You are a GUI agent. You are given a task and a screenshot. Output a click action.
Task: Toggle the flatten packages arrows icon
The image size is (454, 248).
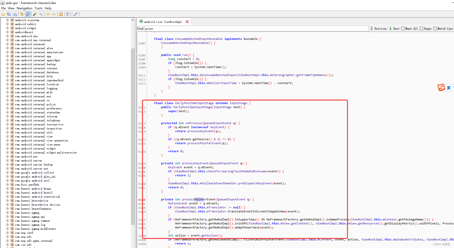tap(22, 14)
